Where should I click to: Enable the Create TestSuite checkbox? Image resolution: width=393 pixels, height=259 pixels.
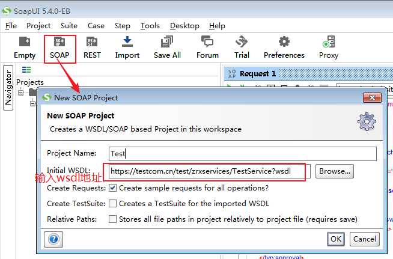coord(112,203)
